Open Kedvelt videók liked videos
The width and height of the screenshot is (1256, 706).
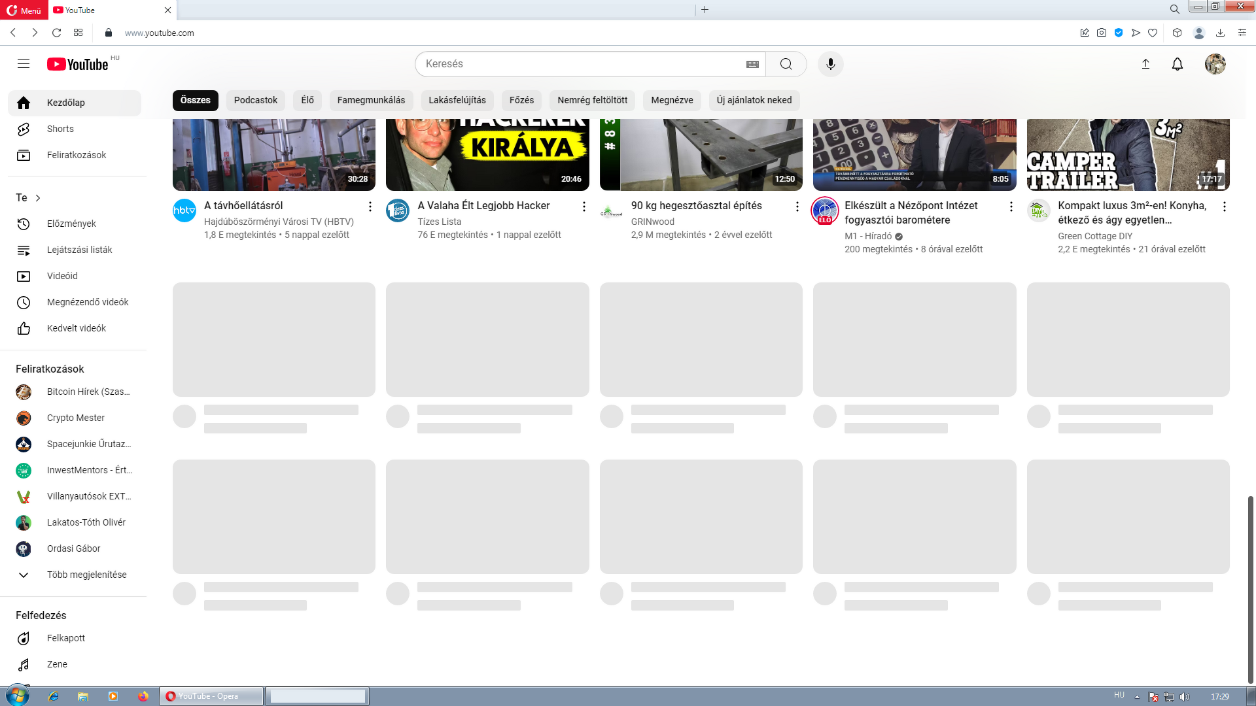76,328
